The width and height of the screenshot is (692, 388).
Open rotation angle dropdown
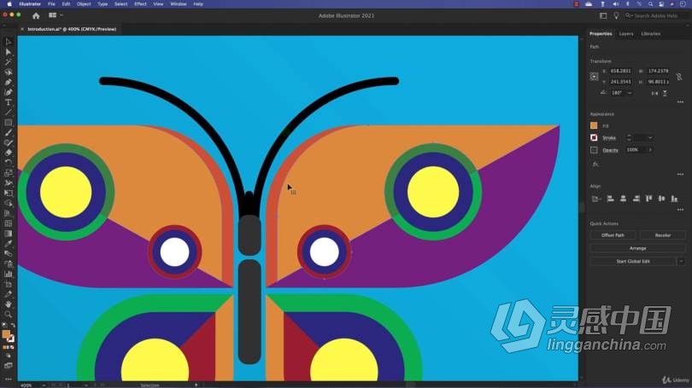630,93
